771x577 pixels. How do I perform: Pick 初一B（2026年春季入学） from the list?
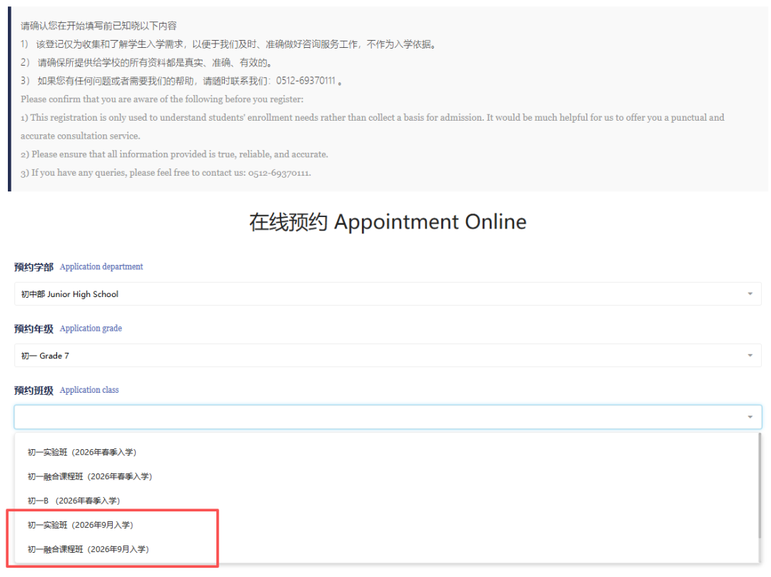pos(73,501)
